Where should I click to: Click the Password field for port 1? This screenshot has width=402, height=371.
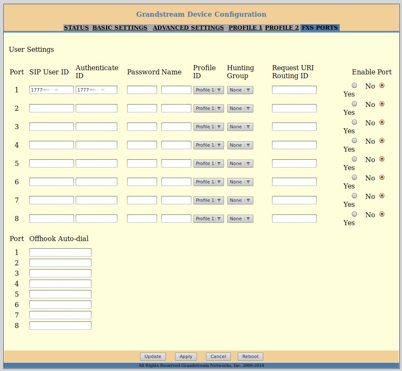click(142, 90)
